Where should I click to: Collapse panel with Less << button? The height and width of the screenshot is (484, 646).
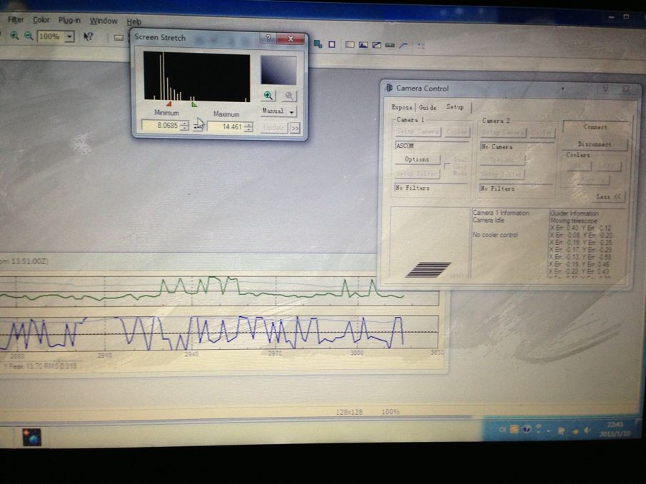pyautogui.click(x=608, y=197)
